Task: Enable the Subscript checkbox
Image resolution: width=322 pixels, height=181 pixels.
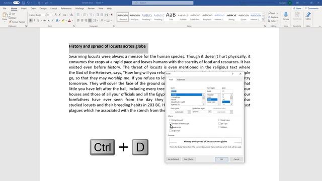Action: click(171, 131)
